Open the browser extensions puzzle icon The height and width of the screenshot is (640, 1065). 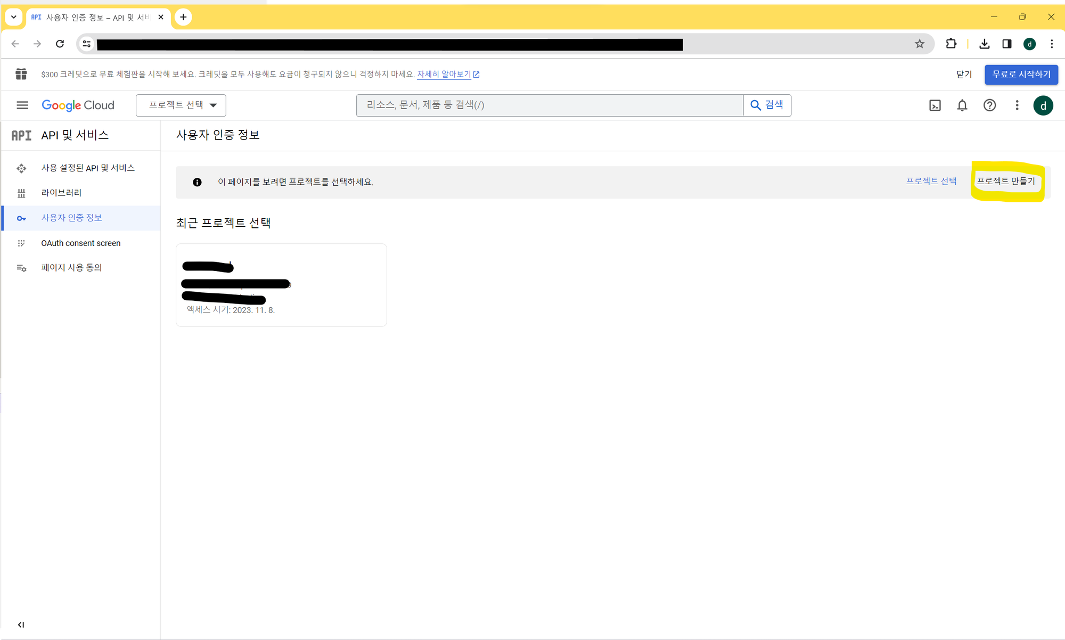pyautogui.click(x=951, y=44)
